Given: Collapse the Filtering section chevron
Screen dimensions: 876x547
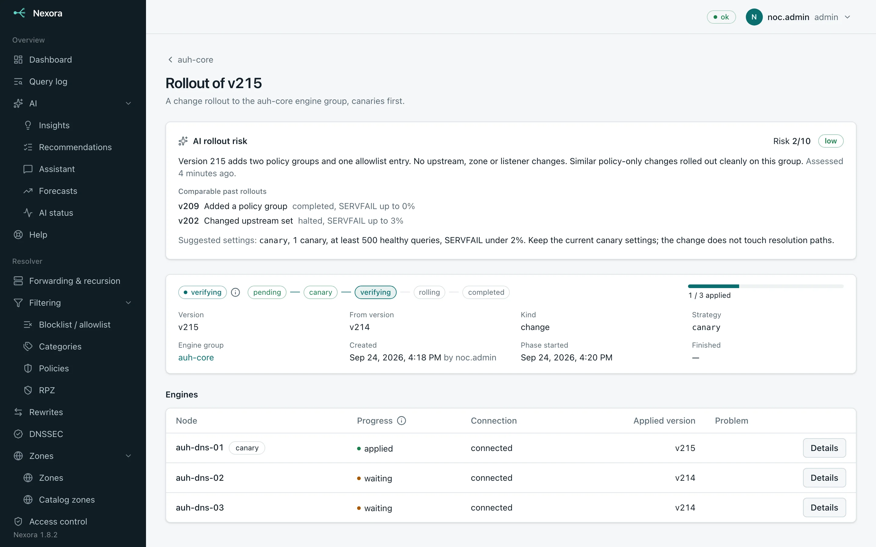Looking at the screenshot, I should [128, 303].
